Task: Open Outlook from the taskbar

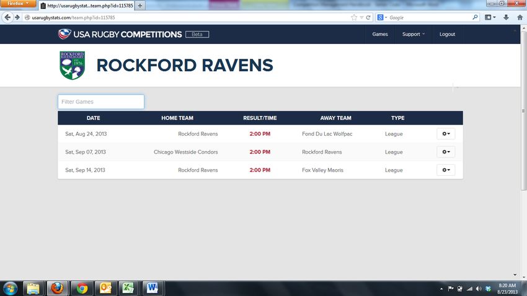Action: point(105,289)
